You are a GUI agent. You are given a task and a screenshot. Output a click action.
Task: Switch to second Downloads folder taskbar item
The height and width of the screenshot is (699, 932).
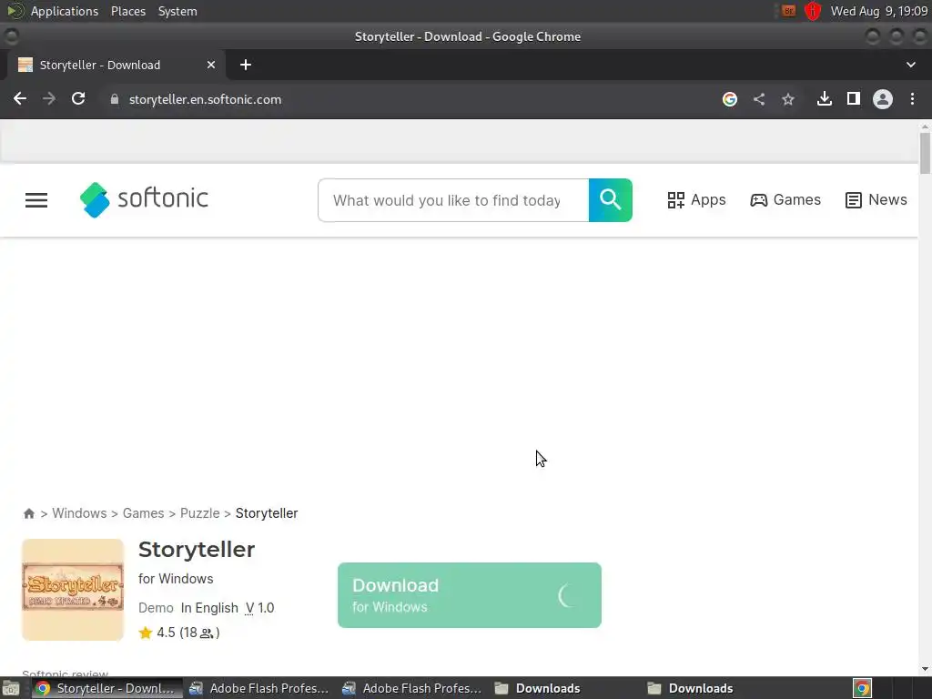[x=717, y=688]
